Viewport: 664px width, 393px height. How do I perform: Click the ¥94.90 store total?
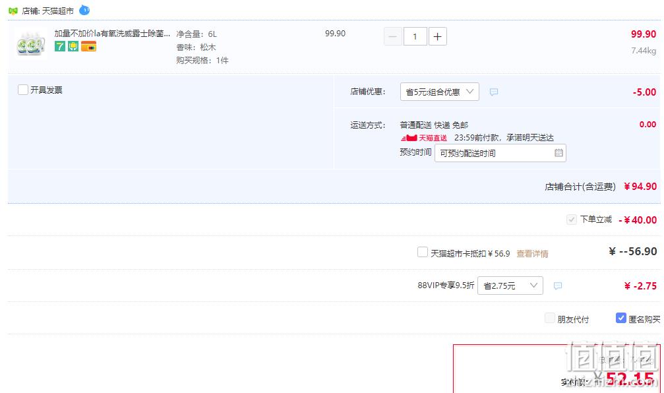640,187
